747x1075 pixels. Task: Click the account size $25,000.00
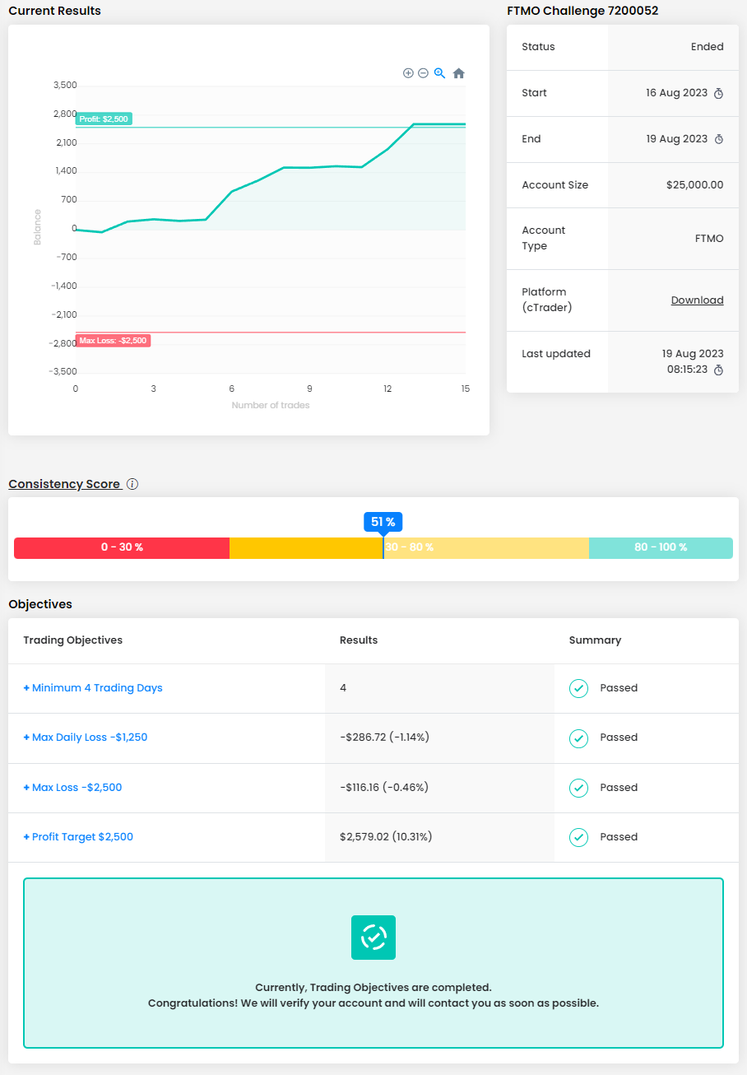pyautogui.click(x=694, y=185)
